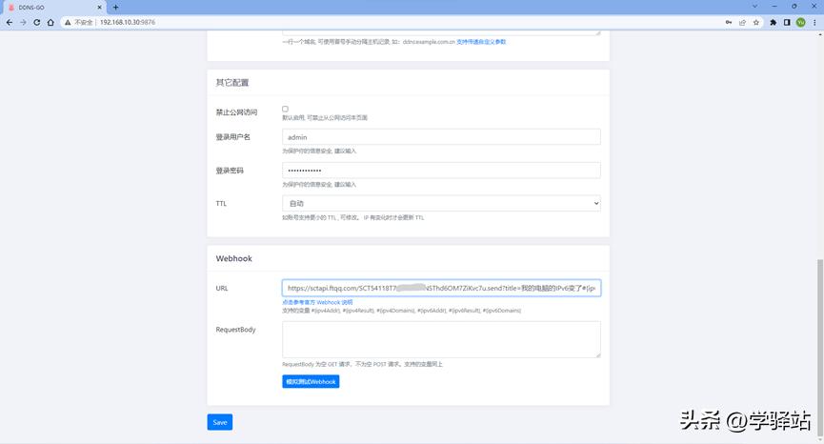Screen dimensions: 824x444
Task: Open the 点击参考官方 Webhook 说明 link
Action: pos(317,303)
